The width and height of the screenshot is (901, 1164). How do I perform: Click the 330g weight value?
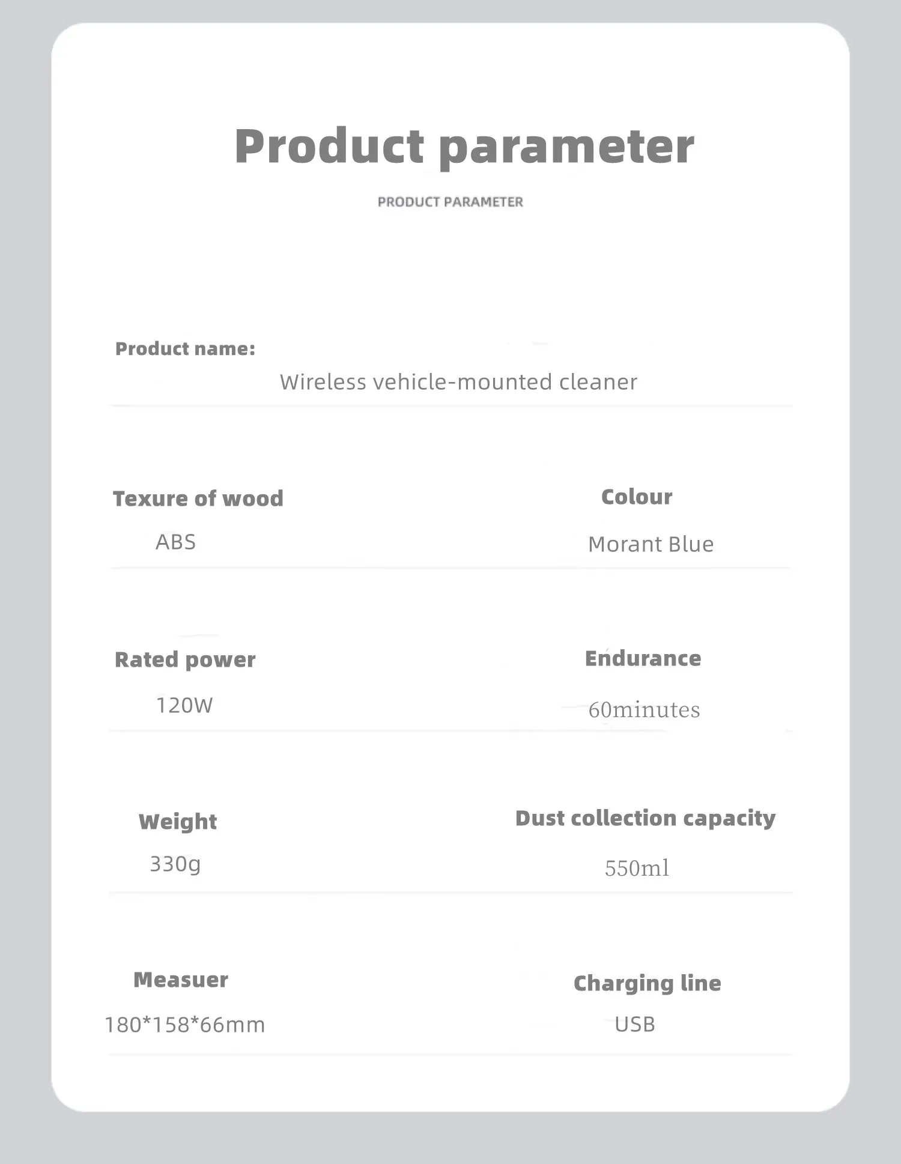[175, 864]
